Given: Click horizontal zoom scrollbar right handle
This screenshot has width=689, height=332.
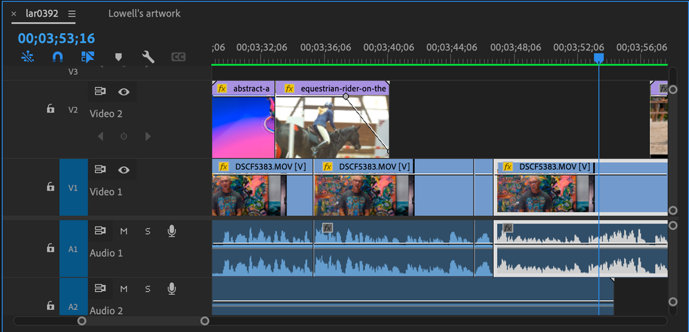Looking at the screenshot, I should [x=205, y=321].
